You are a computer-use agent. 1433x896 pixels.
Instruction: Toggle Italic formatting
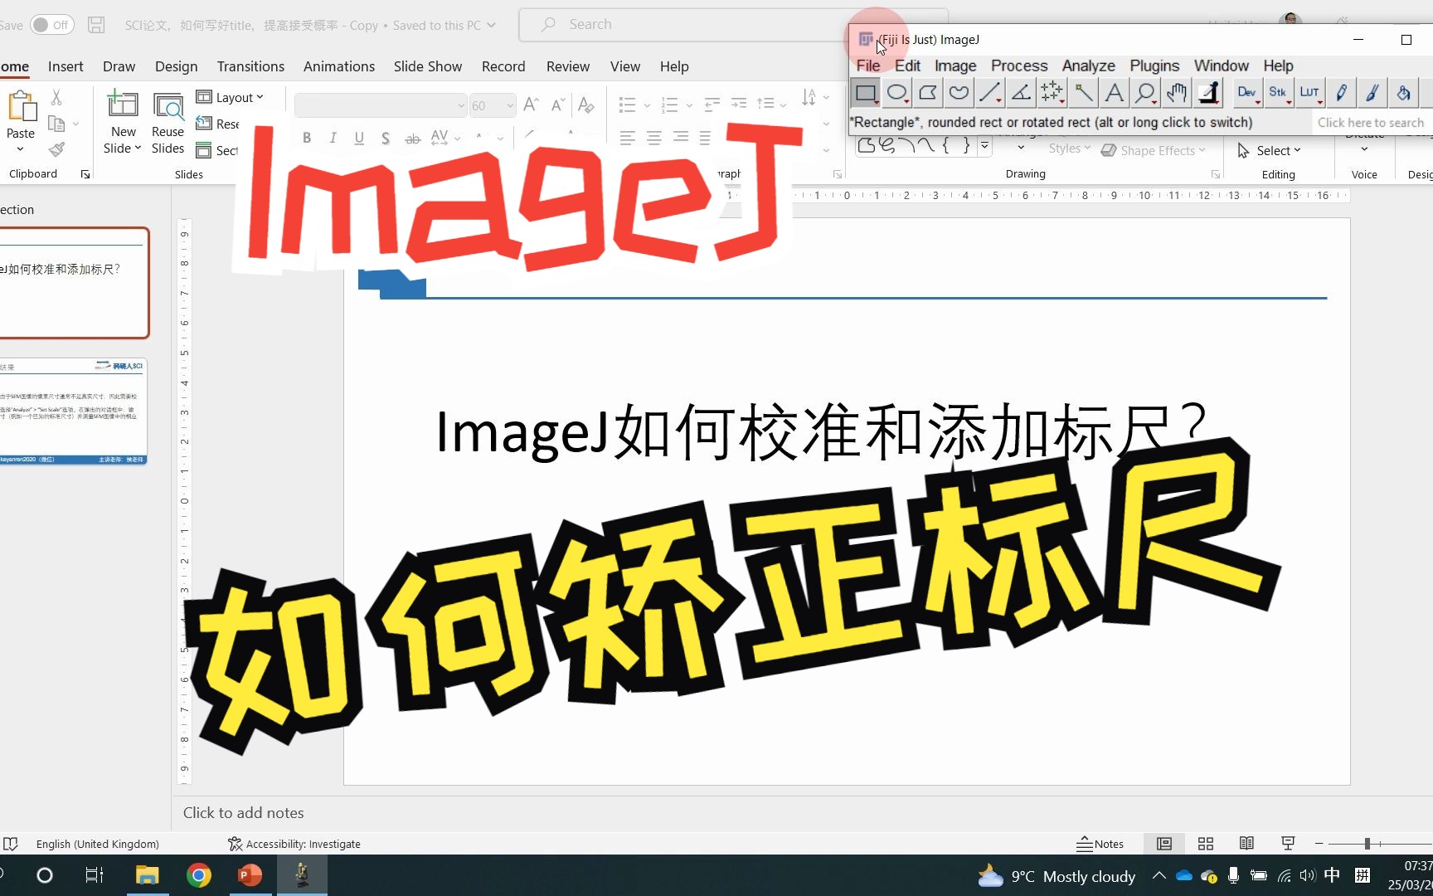click(333, 138)
